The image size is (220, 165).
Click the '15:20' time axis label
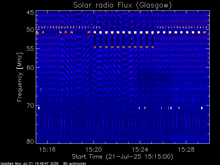[x=93, y=150]
